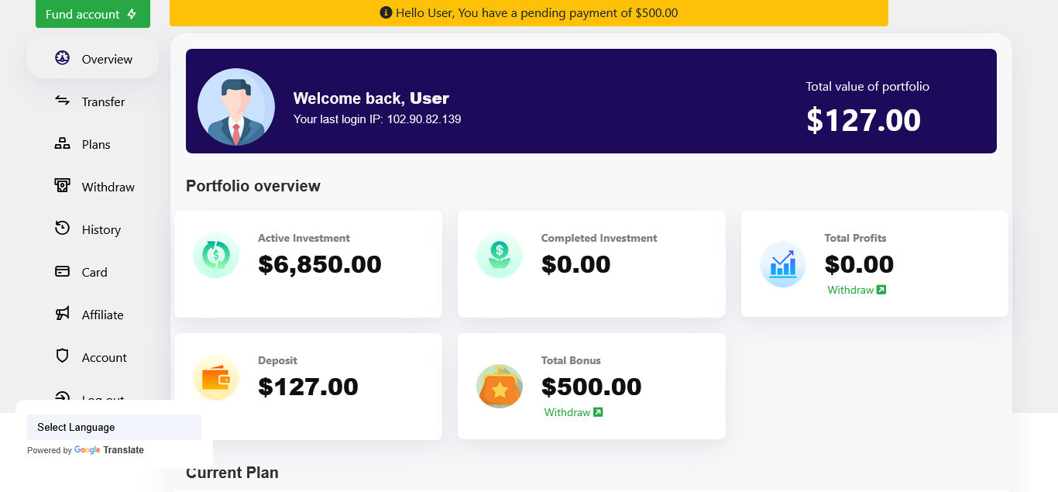This screenshot has height=492, width=1058.
Task: Click the Affiliate megaphone icon
Action: tap(63, 314)
